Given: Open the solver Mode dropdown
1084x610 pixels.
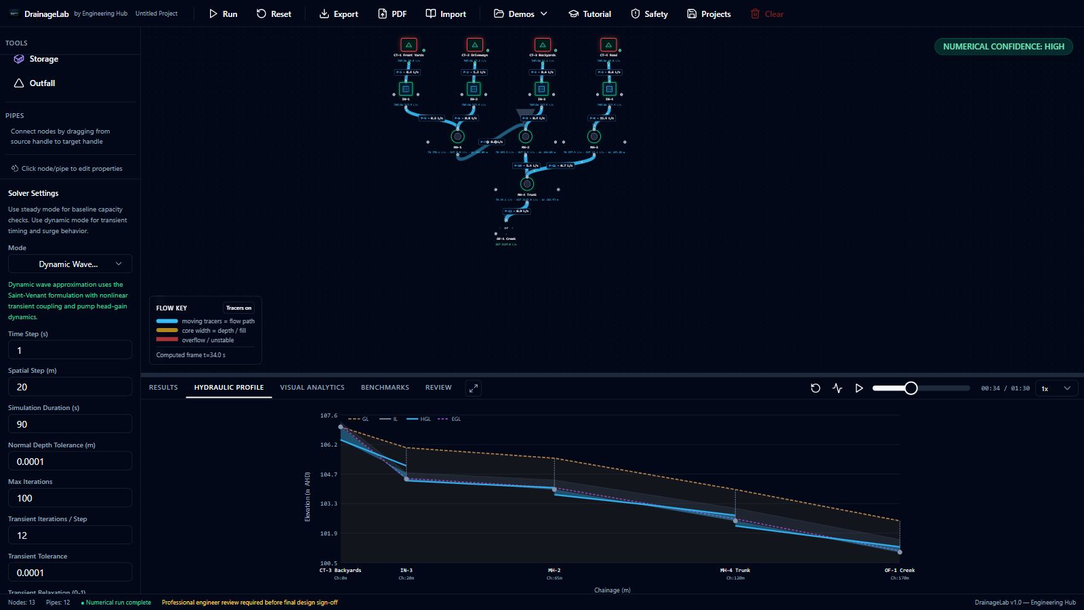Looking at the screenshot, I should coord(70,264).
